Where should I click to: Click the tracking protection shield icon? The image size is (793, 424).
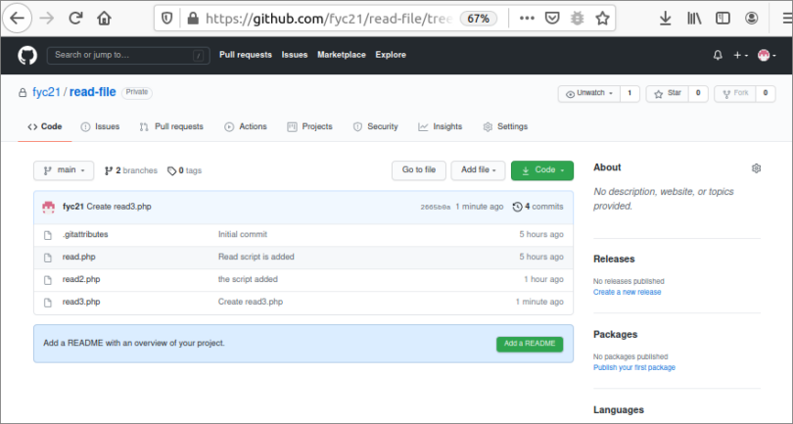coord(166,19)
